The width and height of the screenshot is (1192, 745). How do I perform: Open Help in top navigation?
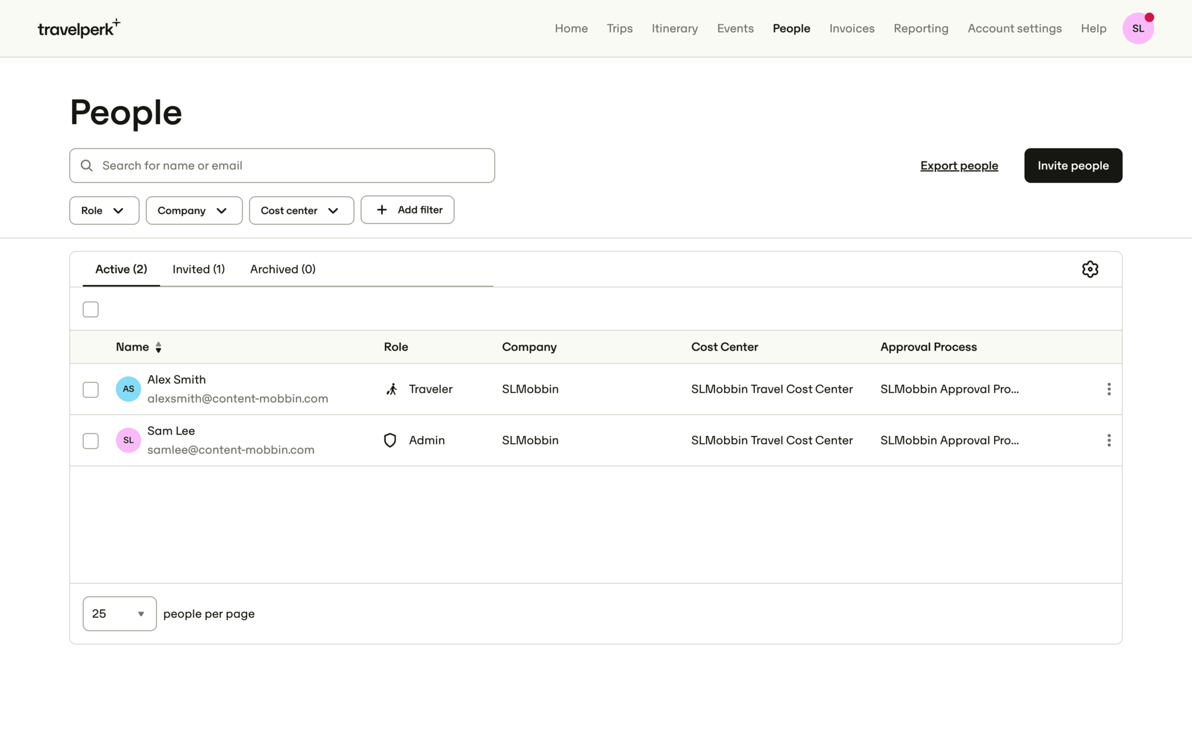(x=1093, y=29)
